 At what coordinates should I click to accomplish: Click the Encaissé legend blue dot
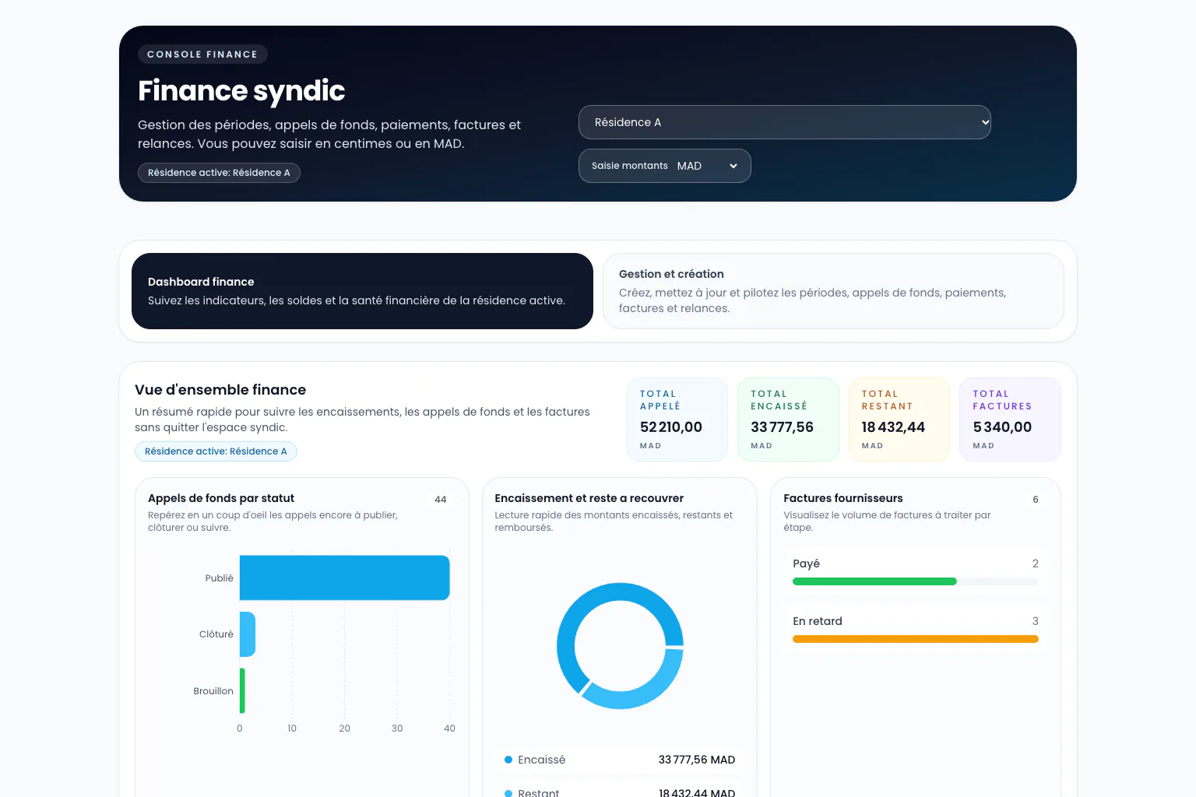tap(508, 760)
